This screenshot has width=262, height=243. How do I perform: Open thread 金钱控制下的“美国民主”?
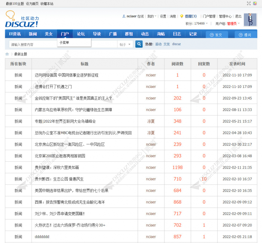coord(73,98)
